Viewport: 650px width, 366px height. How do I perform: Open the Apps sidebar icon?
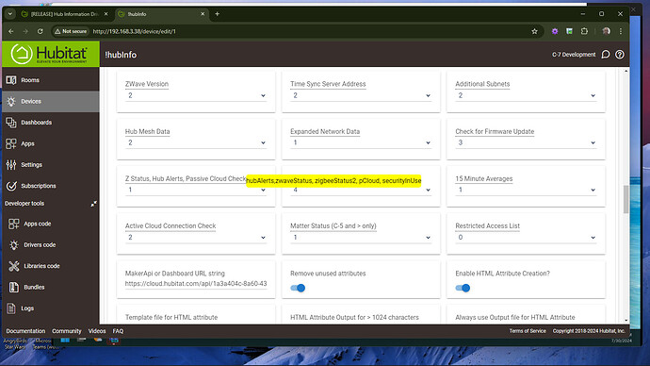point(11,143)
